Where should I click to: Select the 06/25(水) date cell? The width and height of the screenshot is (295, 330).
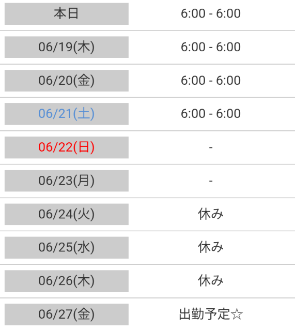pos(67,247)
